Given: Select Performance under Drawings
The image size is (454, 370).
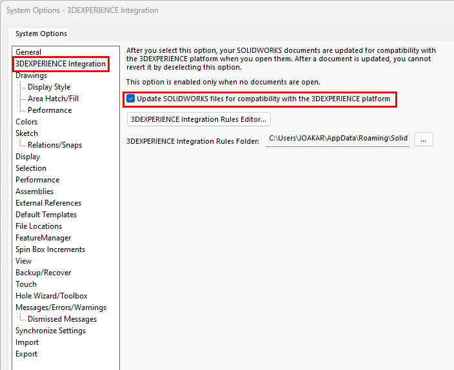Looking at the screenshot, I should [x=50, y=110].
